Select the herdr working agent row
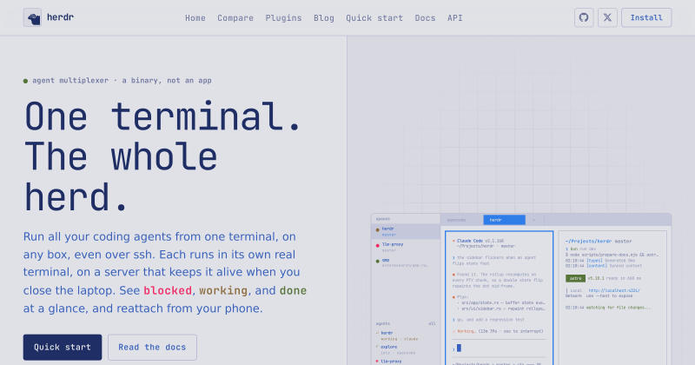Image resolution: width=695 pixels, height=365 pixels. [x=406, y=335]
